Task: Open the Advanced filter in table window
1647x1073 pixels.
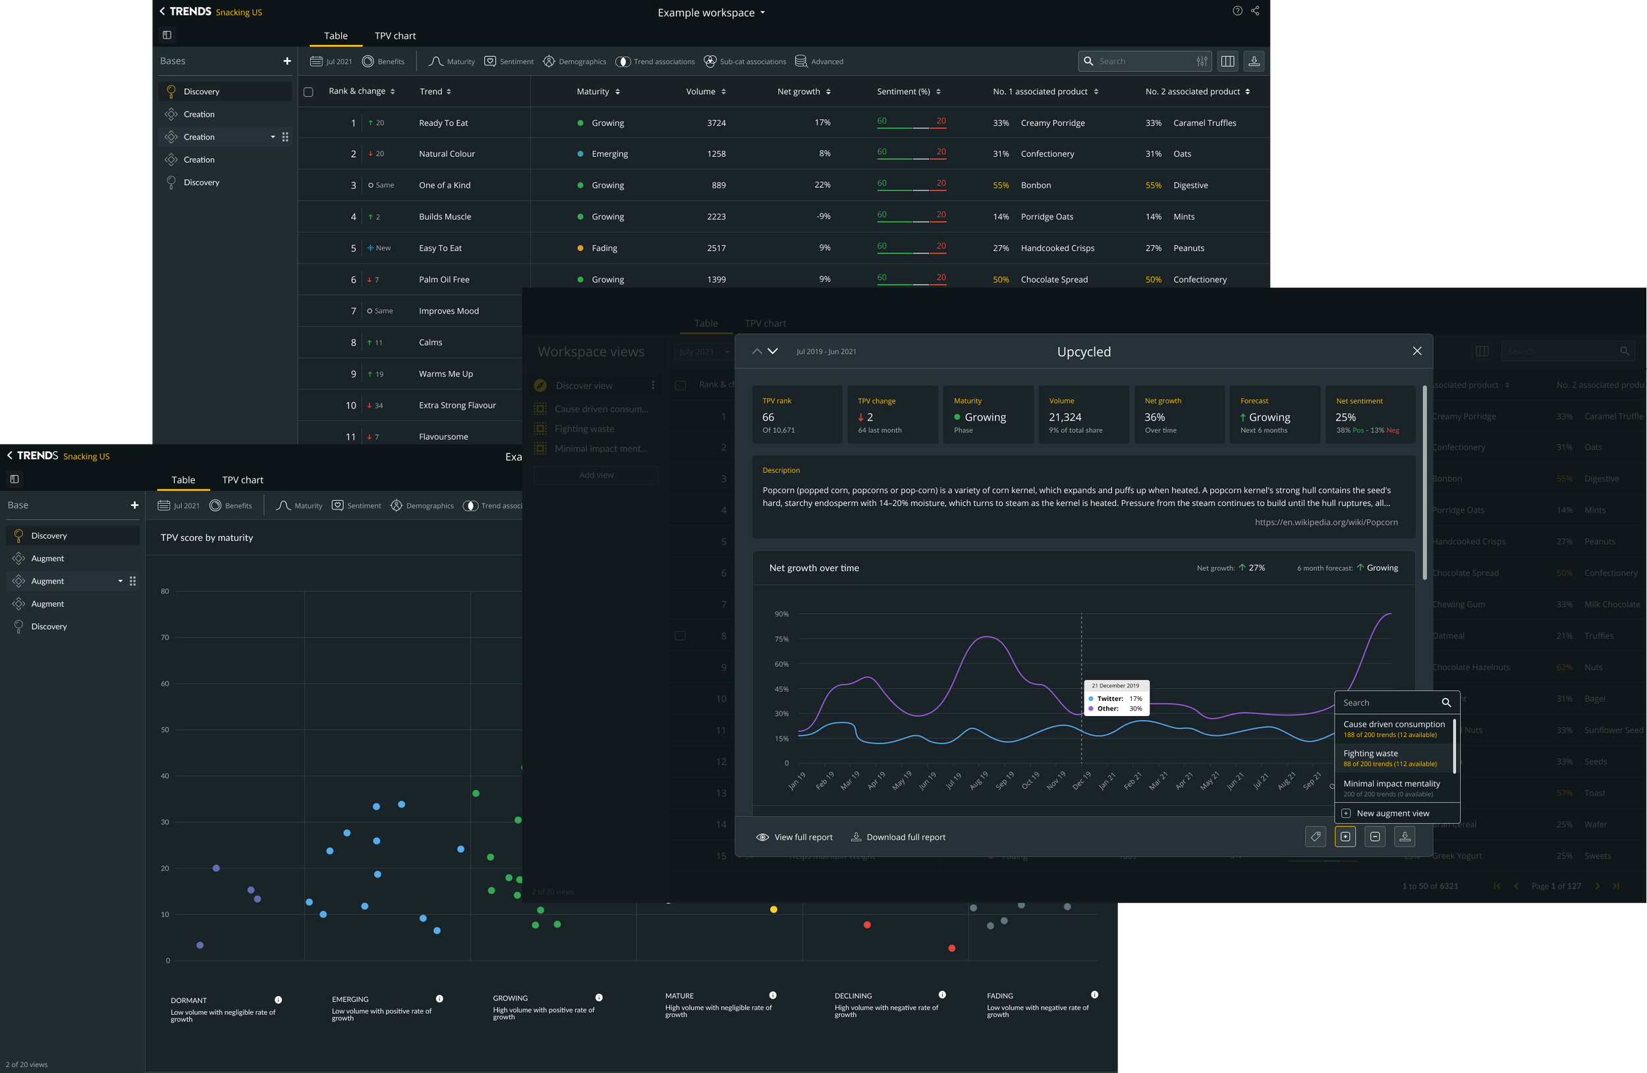Action: (x=820, y=61)
